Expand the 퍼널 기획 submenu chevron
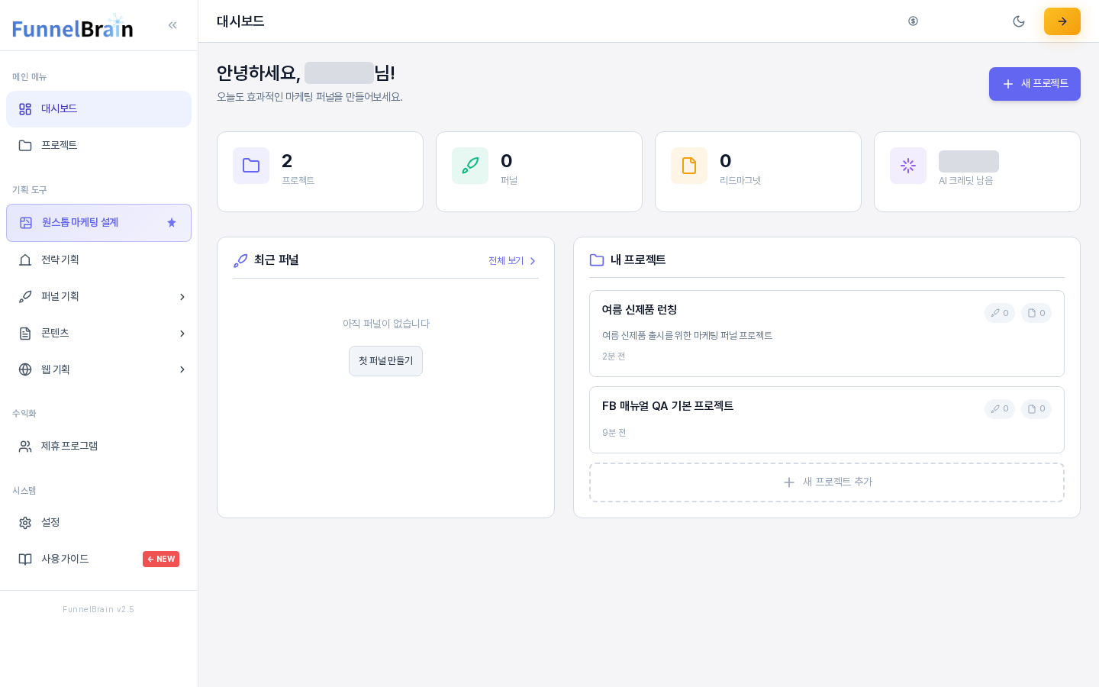1099x687 pixels. [182, 297]
